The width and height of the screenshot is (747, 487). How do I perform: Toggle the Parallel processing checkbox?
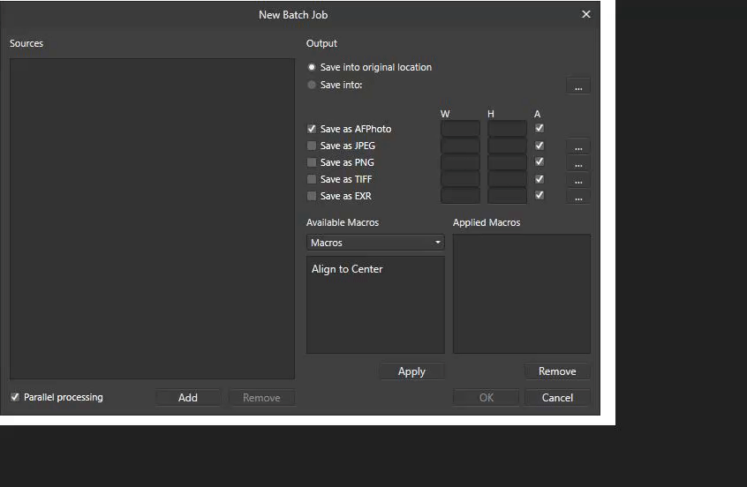coord(15,397)
